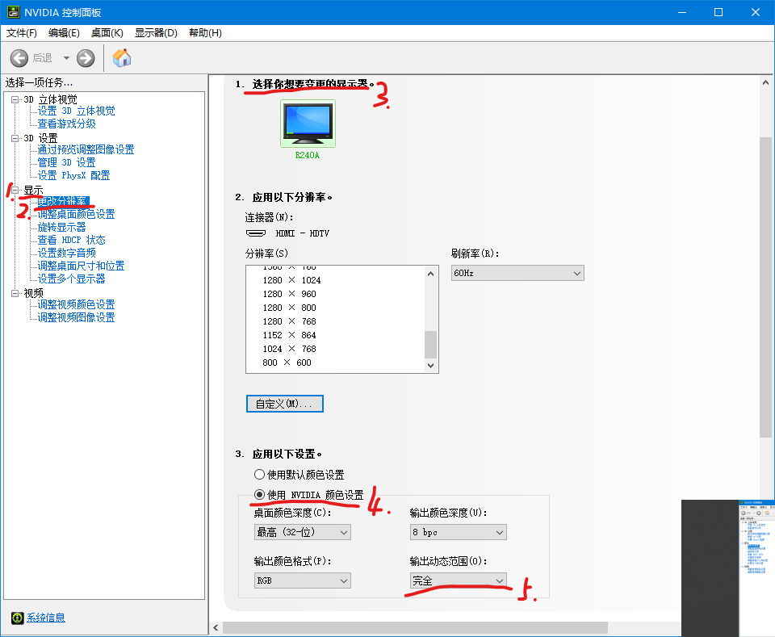This screenshot has width=775, height=637.
Task: Open the 输出颜色格式 RGB dropdown
Action: [302, 580]
